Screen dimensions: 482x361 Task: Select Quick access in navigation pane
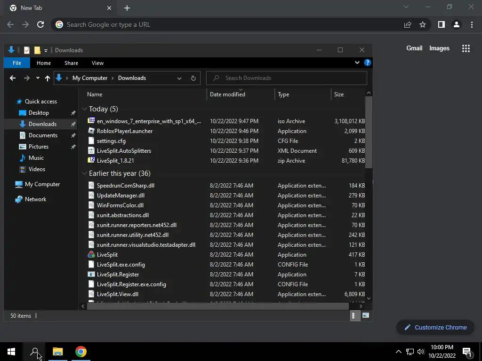(41, 102)
